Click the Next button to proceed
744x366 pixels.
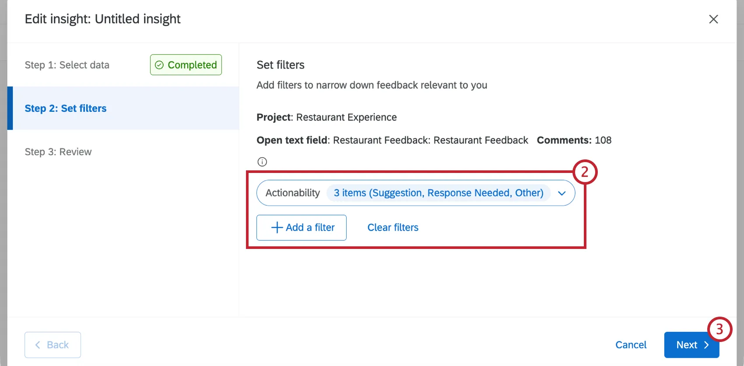click(691, 345)
